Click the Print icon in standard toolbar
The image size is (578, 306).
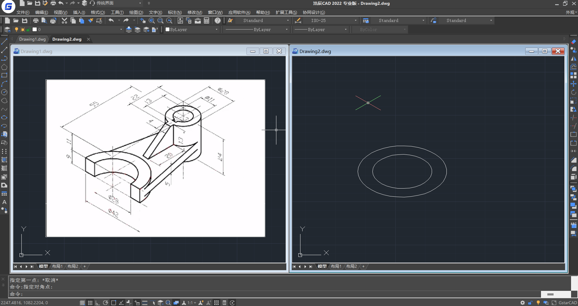click(x=36, y=20)
